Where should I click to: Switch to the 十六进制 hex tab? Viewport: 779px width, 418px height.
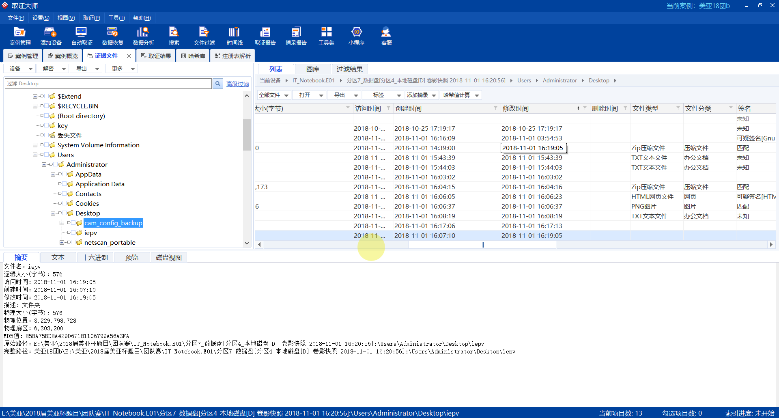[95, 257]
